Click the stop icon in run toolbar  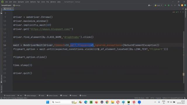click(x=175, y=5)
